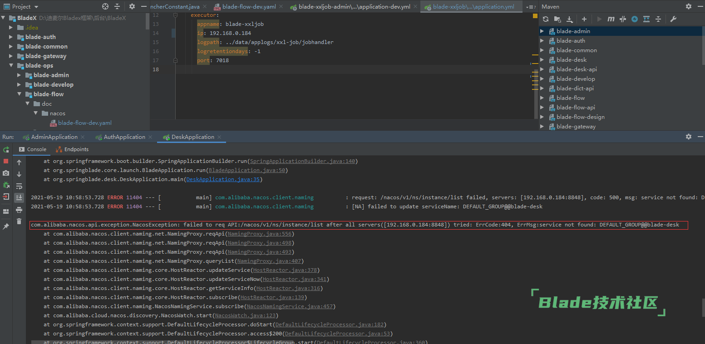Open DeskApplication.java:35 link
705x344 pixels.
pos(223,179)
